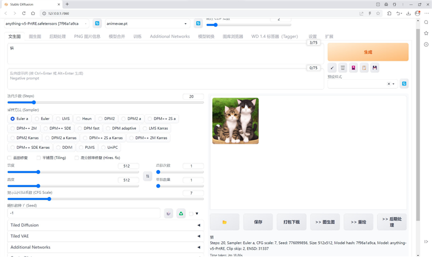Click the Clip skip slider handle
Image resolution: width=432 pixels, height=257 pixels.
pos(215,25)
